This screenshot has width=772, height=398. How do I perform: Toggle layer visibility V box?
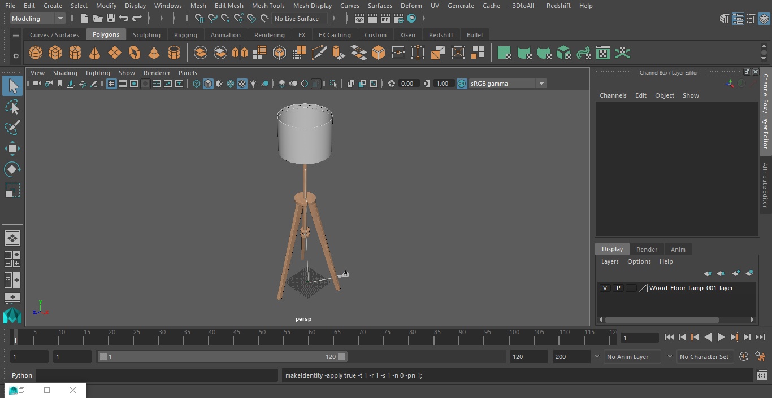click(x=605, y=288)
